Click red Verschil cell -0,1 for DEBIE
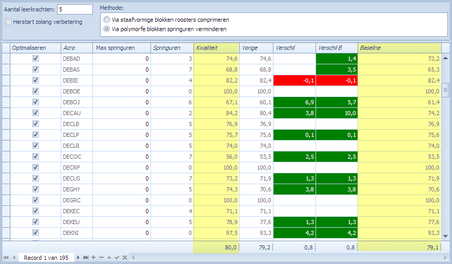The image size is (452, 264). click(294, 80)
